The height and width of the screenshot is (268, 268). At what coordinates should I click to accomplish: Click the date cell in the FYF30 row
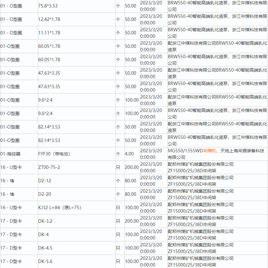(153, 154)
